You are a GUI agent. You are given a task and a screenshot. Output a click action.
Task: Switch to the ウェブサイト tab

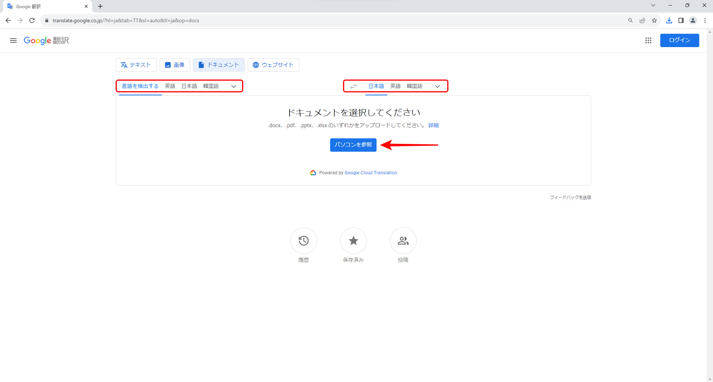pos(273,65)
